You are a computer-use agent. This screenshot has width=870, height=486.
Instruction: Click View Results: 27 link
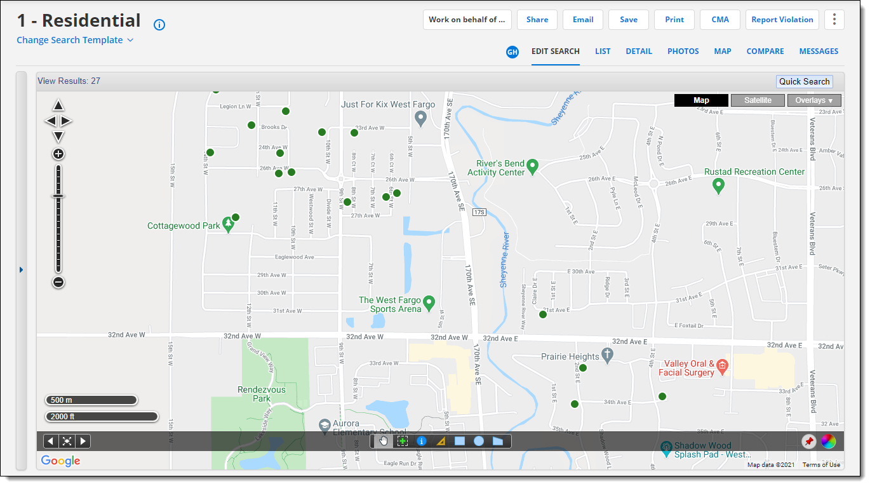pos(69,81)
